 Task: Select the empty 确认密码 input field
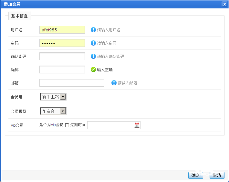(62, 56)
